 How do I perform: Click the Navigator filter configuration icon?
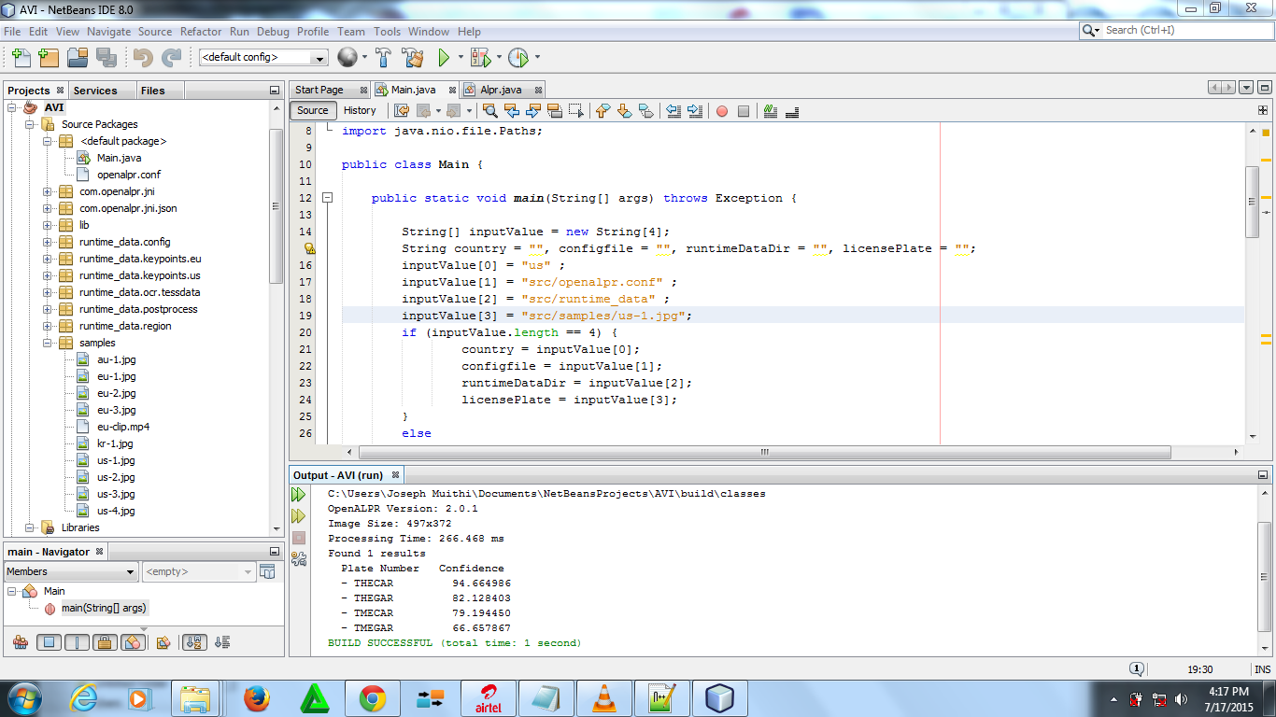(x=268, y=571)
